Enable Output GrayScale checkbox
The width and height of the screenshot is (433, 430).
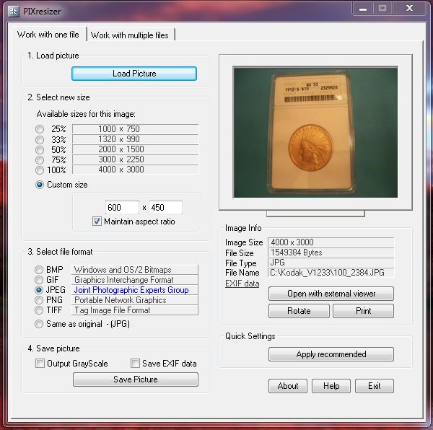click(x=40, y=364)
